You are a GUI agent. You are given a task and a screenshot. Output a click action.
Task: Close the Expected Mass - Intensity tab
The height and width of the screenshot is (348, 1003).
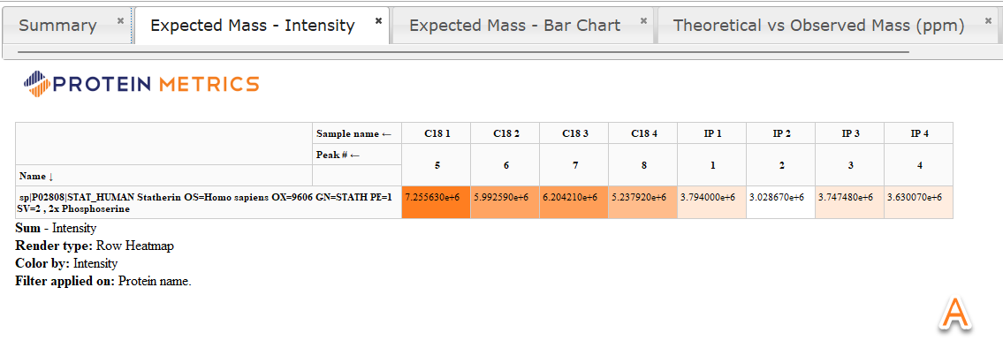click(379, 20)
